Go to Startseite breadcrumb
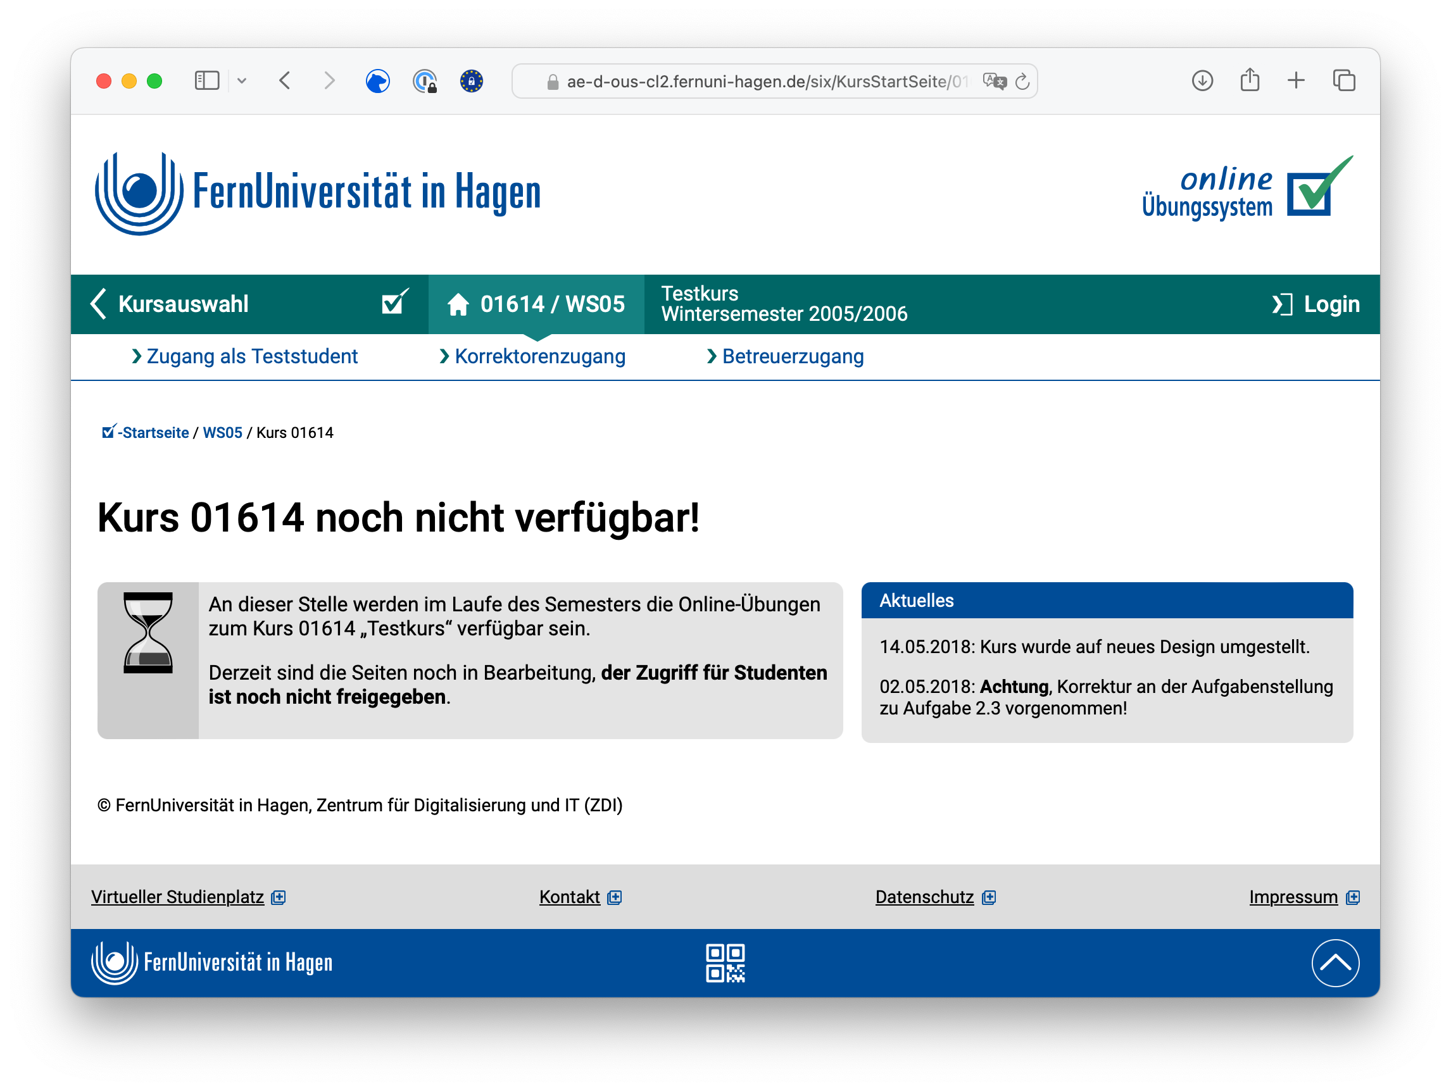This screenshot has width=1451, height=1091. coord(146,432)
